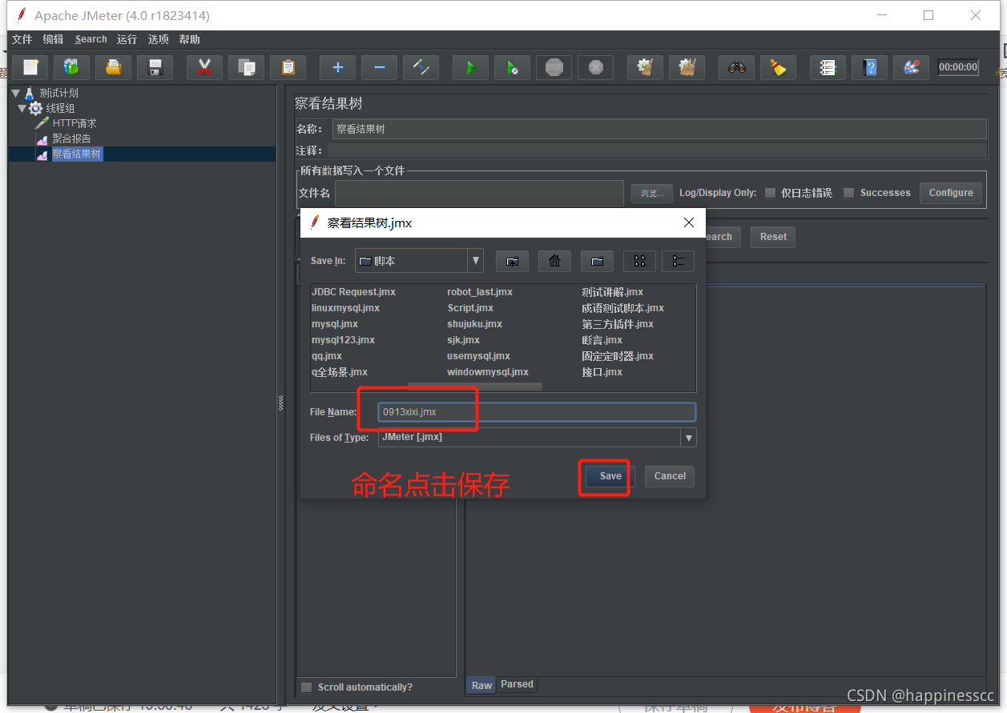Close the 察看结果树.jmx save dialog
The width and height of the screenshot is (1007, 713).
click(x=689, y=223)
